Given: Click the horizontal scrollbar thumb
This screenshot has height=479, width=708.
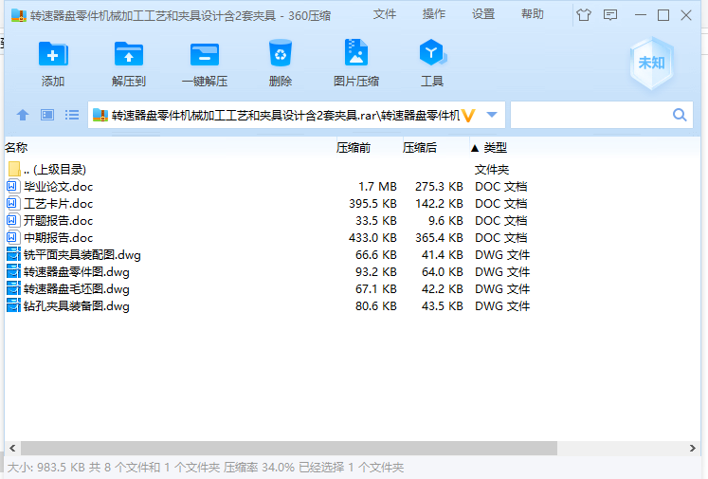Looking at the screenshot, I should tap(289, 449).
